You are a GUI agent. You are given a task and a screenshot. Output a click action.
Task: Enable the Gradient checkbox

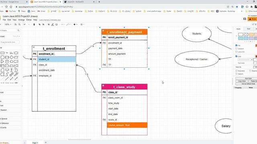pos(237,48)
